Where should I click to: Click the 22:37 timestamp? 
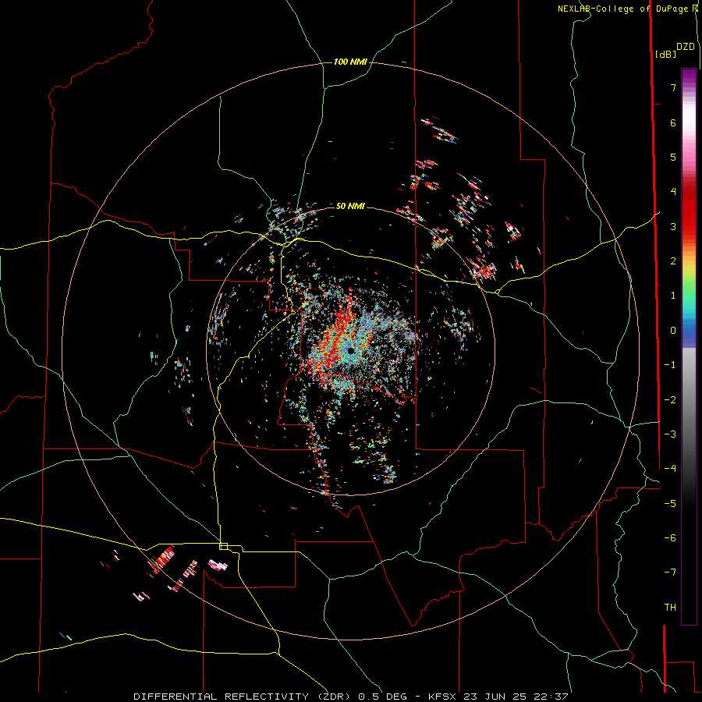point(551,697)
